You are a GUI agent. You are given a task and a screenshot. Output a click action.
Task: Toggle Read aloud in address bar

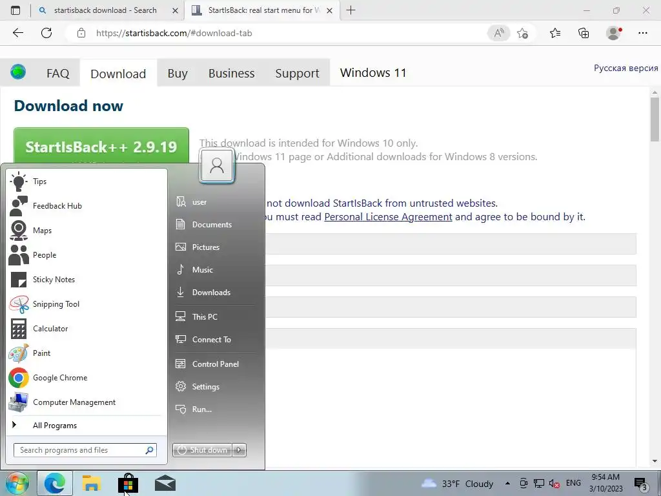point(499,34)
